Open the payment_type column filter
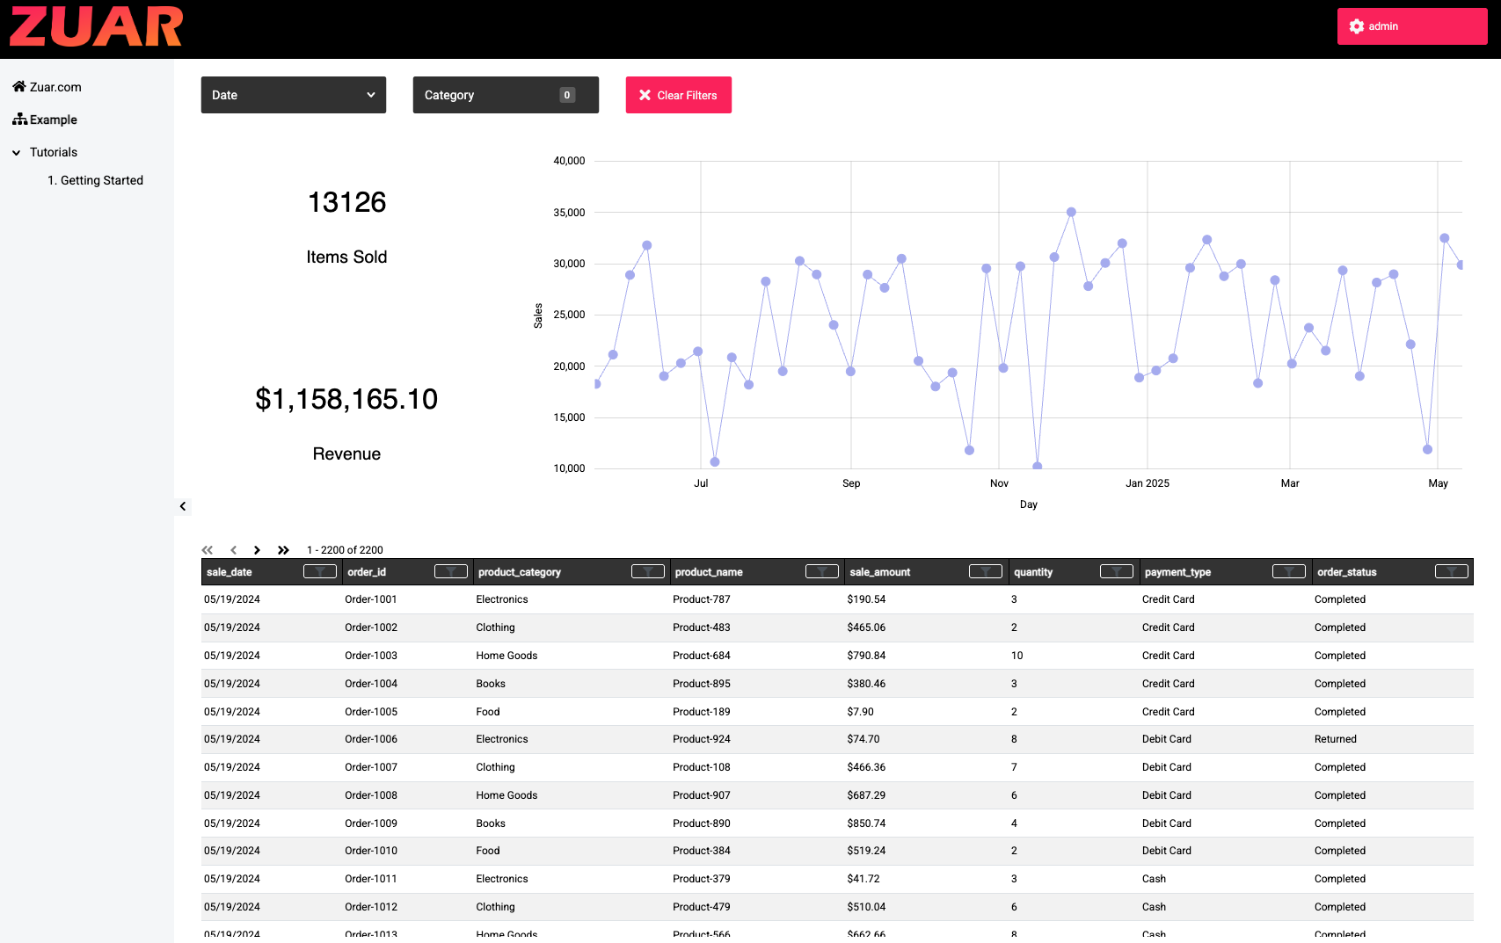The width and height of the screenshot is (1501, 943). (x=1288, y=572)
